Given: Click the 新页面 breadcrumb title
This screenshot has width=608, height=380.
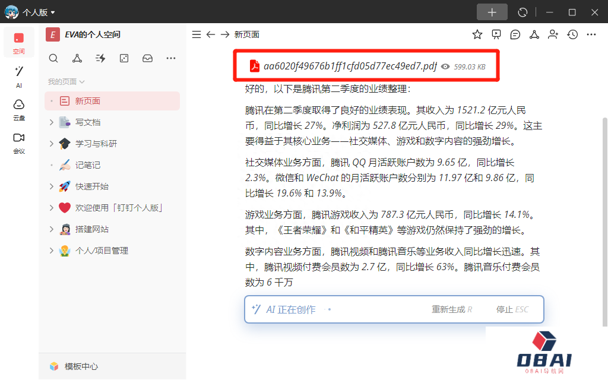Looking at the screenshot, I should point(246,34).
